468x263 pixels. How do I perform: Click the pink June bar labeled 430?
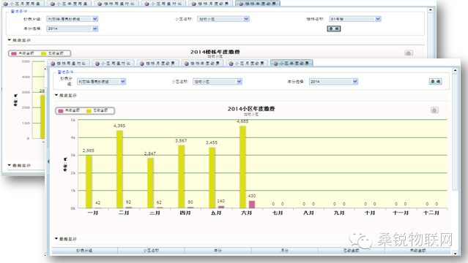pyautogui.click(x=252, y=205)
